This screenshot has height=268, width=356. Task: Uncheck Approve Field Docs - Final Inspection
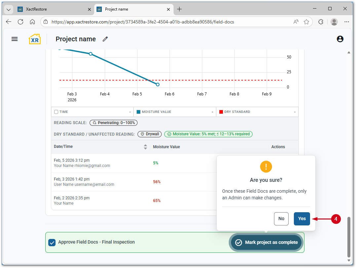pos(52,243)
